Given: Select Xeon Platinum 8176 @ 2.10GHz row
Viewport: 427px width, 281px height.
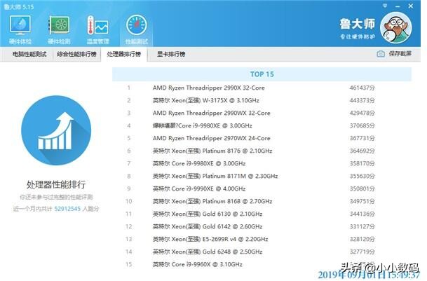Looking at the screenshot, I should pos(262,151).
